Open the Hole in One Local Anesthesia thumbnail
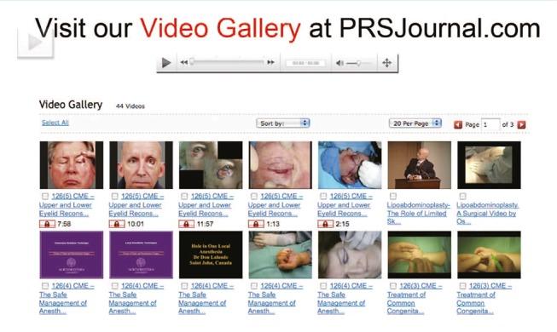The image size is (557, 332). pos(211,255)
